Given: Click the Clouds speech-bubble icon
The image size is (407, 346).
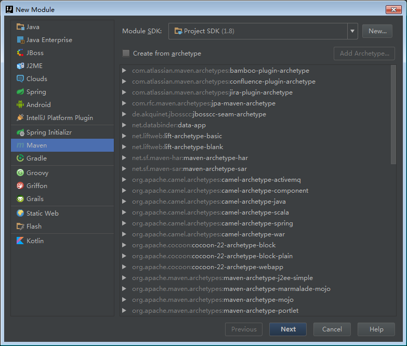Looking at the screenshot, I should 20,78.
